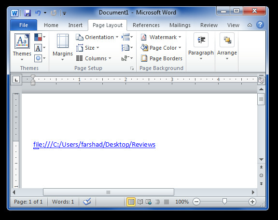Click the tab stop selector box
This screenshot has width=278, height=220.
16,80
